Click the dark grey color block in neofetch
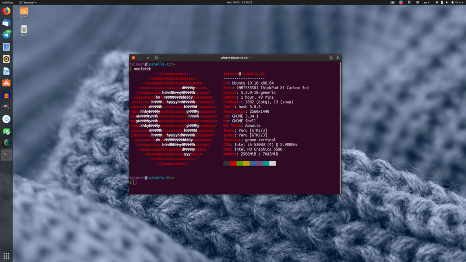Image resolution: width=466 pixels, height=262 pixels. pyautogui.click(x=227, y=163)
